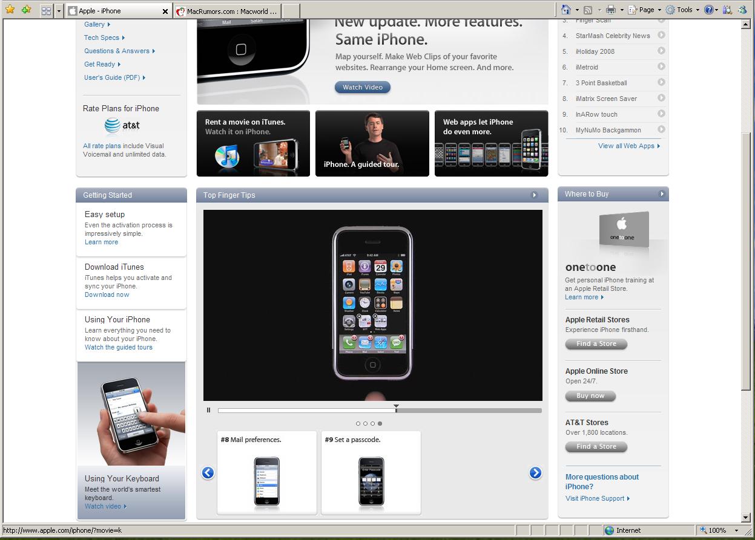Click Learn more under onetoone

pos(584,297)
